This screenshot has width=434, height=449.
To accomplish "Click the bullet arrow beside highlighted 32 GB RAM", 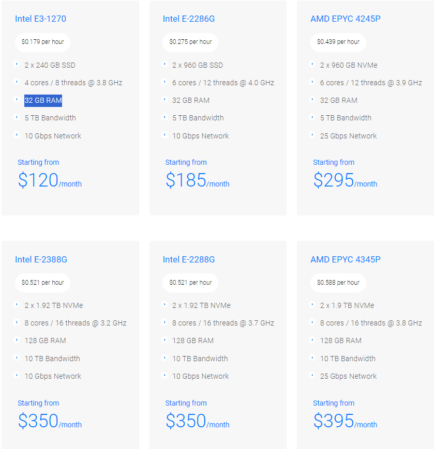I will pyautogui.click(x=17, y=100).
